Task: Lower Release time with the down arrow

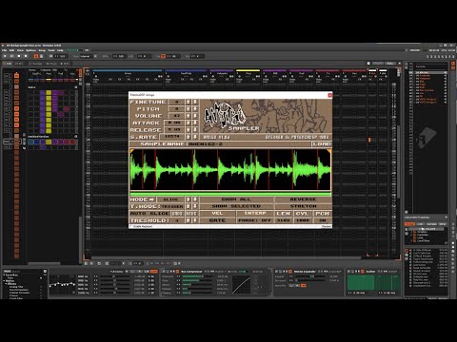Action: coord(195,129)
